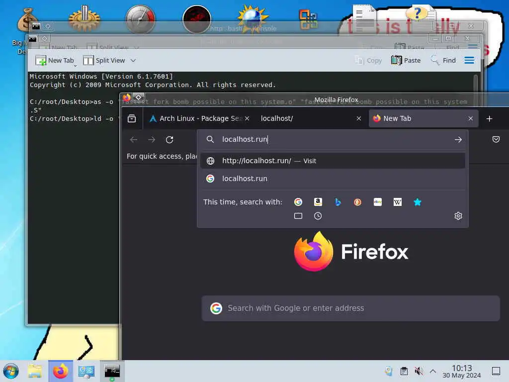Click the Konsole terminal taskbar icon
Image resolution: width=509 pixels, height=382 pixels.
point(112,371)
